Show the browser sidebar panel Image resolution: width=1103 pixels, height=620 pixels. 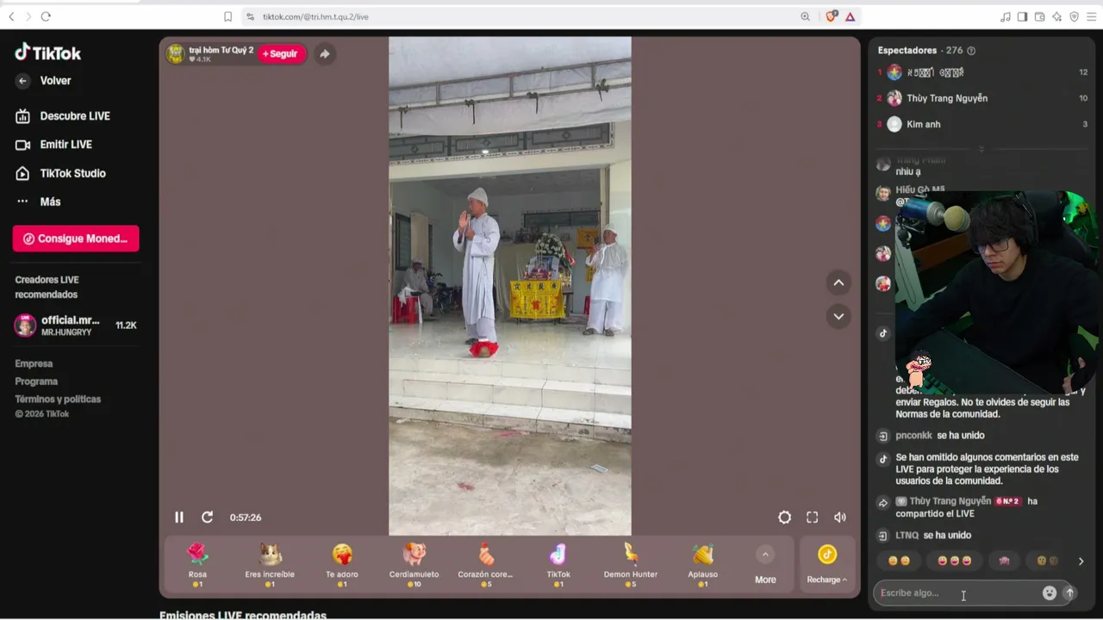tap(1022, 16)
